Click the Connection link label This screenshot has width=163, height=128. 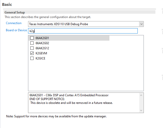tap(14, 23)
